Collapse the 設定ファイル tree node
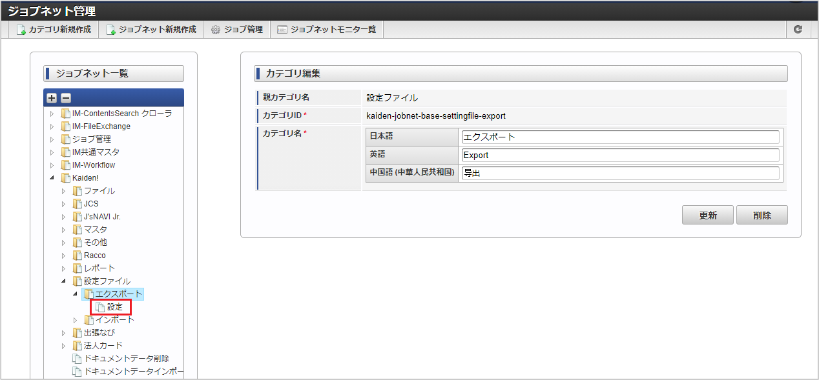 tap(64, 281)
